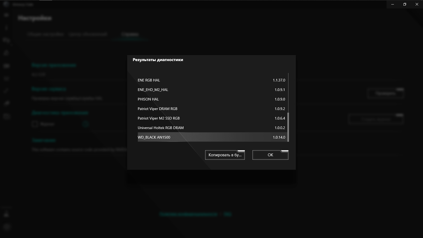
Task: Click the info icon beside the Журнал checkbox
Action: pyautogui.click(x=86, y=124)
